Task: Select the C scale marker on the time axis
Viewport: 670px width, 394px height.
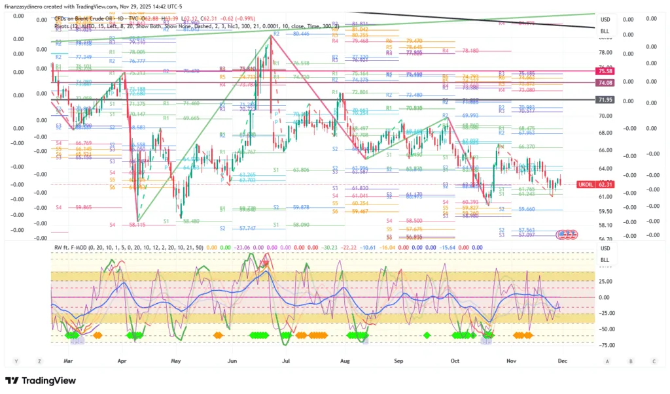Action: coord(653,361)
